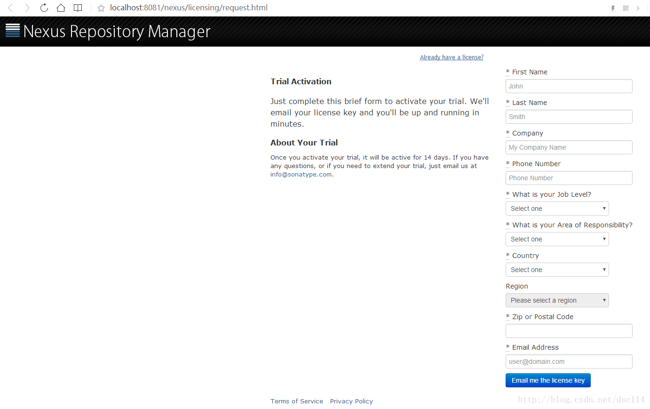The height and width of the screenshot is (409, 650).
Task: Open the Terms of Service link
Action: pyautogui.click(x=297, y=401)
